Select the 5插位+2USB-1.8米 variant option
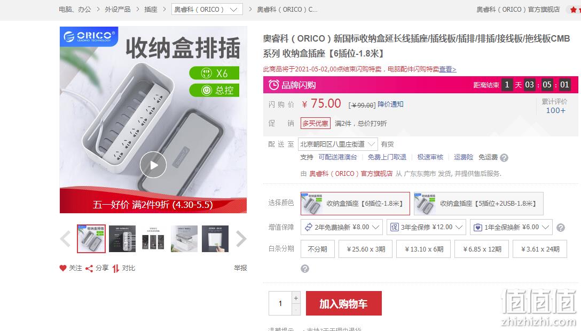The image size is (581, 331). pos(478,204)
